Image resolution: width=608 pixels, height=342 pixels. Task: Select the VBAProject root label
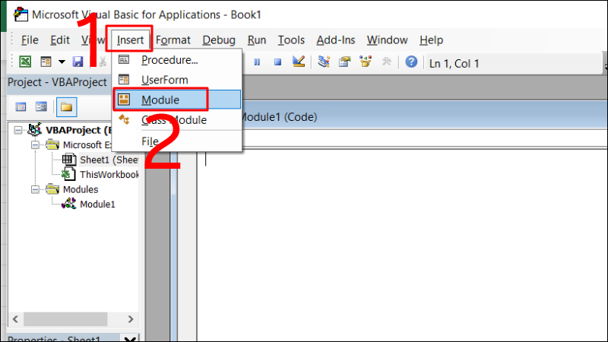pos(78,130)
